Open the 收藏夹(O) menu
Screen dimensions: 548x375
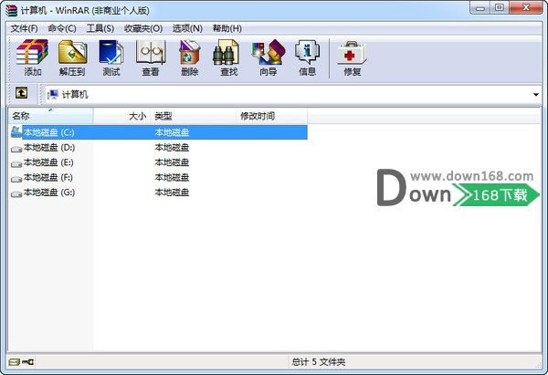tap(143, 28)
